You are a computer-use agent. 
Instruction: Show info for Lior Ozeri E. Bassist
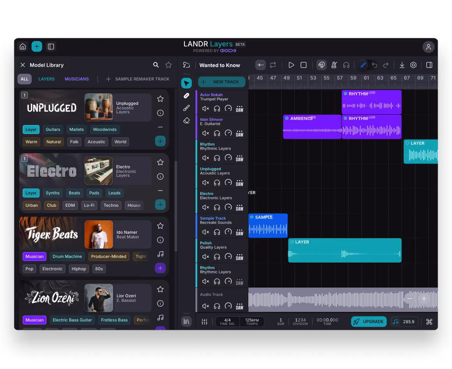(x=160, y=303)
